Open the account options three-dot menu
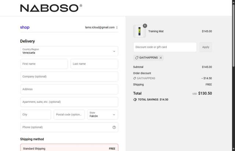235x151 pixels. [117, 28]
